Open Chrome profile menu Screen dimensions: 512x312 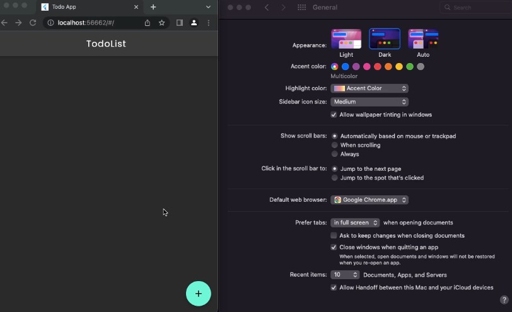[x=194, y=23]
